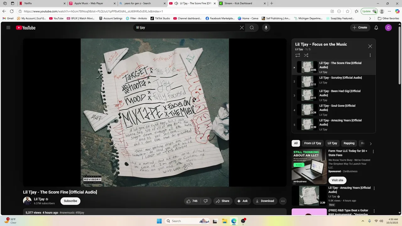This screenshot has width=402, height=226.
Task: Click the Create button
Action: [360, 28]
